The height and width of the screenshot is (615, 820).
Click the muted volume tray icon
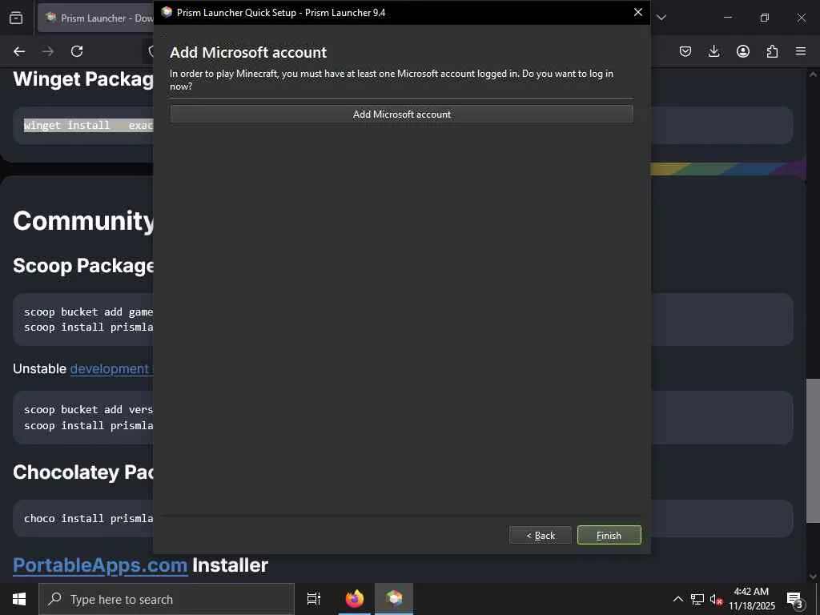[x=715, y=599]
